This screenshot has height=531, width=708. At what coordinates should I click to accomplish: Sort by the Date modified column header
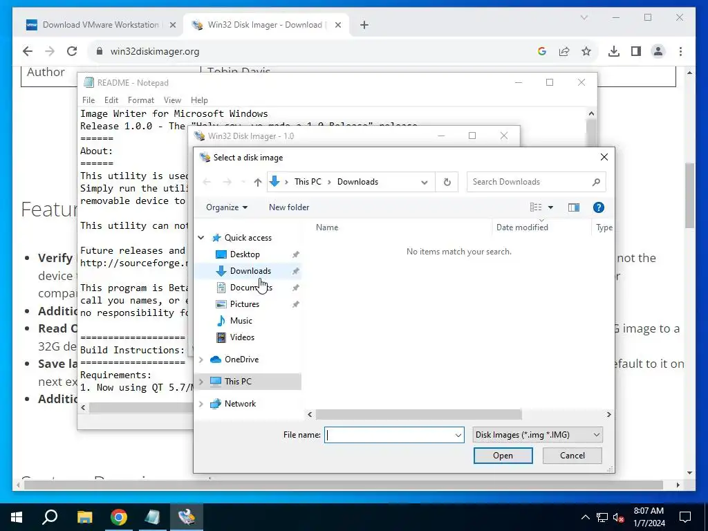(x=522, y=227)
